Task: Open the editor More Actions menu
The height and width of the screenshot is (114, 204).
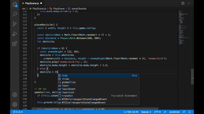Action: 189,3
